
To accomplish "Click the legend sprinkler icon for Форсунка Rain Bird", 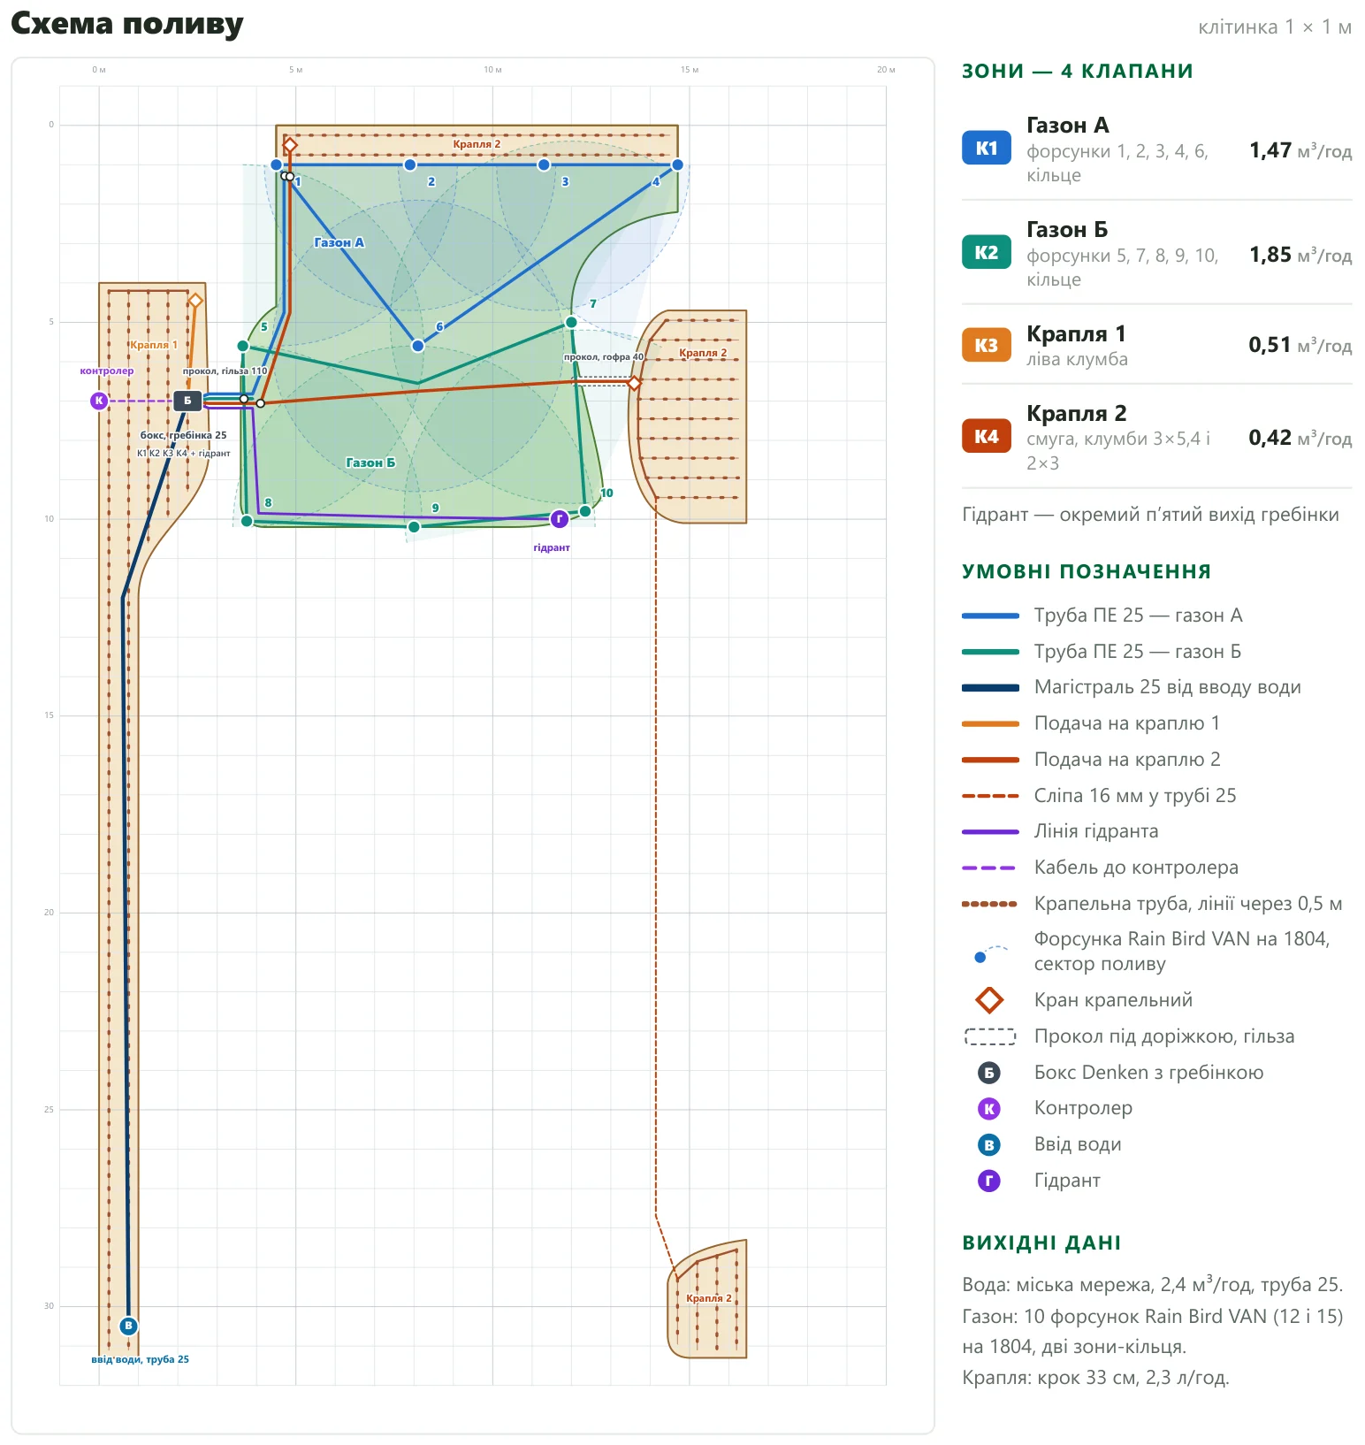I will (x=989, y=952).
